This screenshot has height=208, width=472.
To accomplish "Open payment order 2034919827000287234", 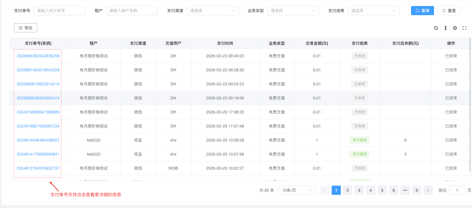I will click(38, 126).
